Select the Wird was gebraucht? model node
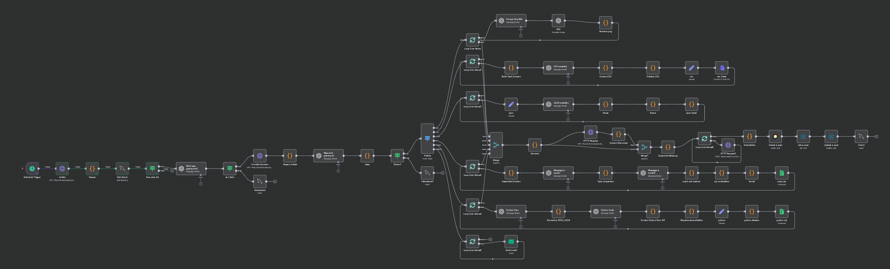 [191, 169]
